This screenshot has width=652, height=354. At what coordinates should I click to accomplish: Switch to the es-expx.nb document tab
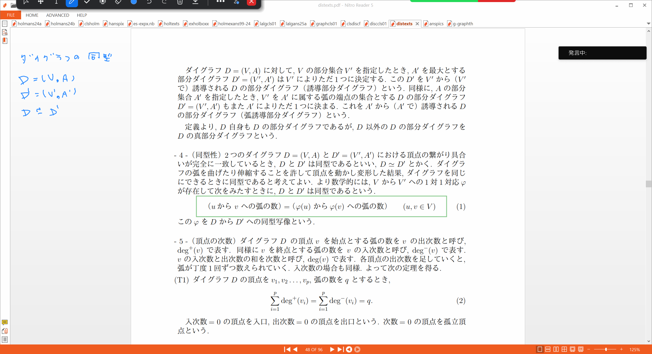[x=141, y=24]
